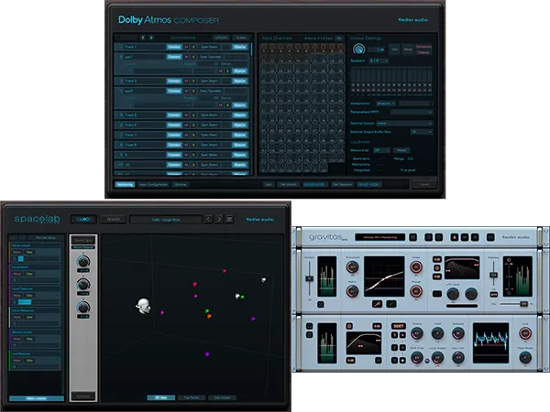The height and width of the screenshot is (412, 550).
Task: Select the SOURCE tab in Spacelab
Action: [x=83, y=220]
